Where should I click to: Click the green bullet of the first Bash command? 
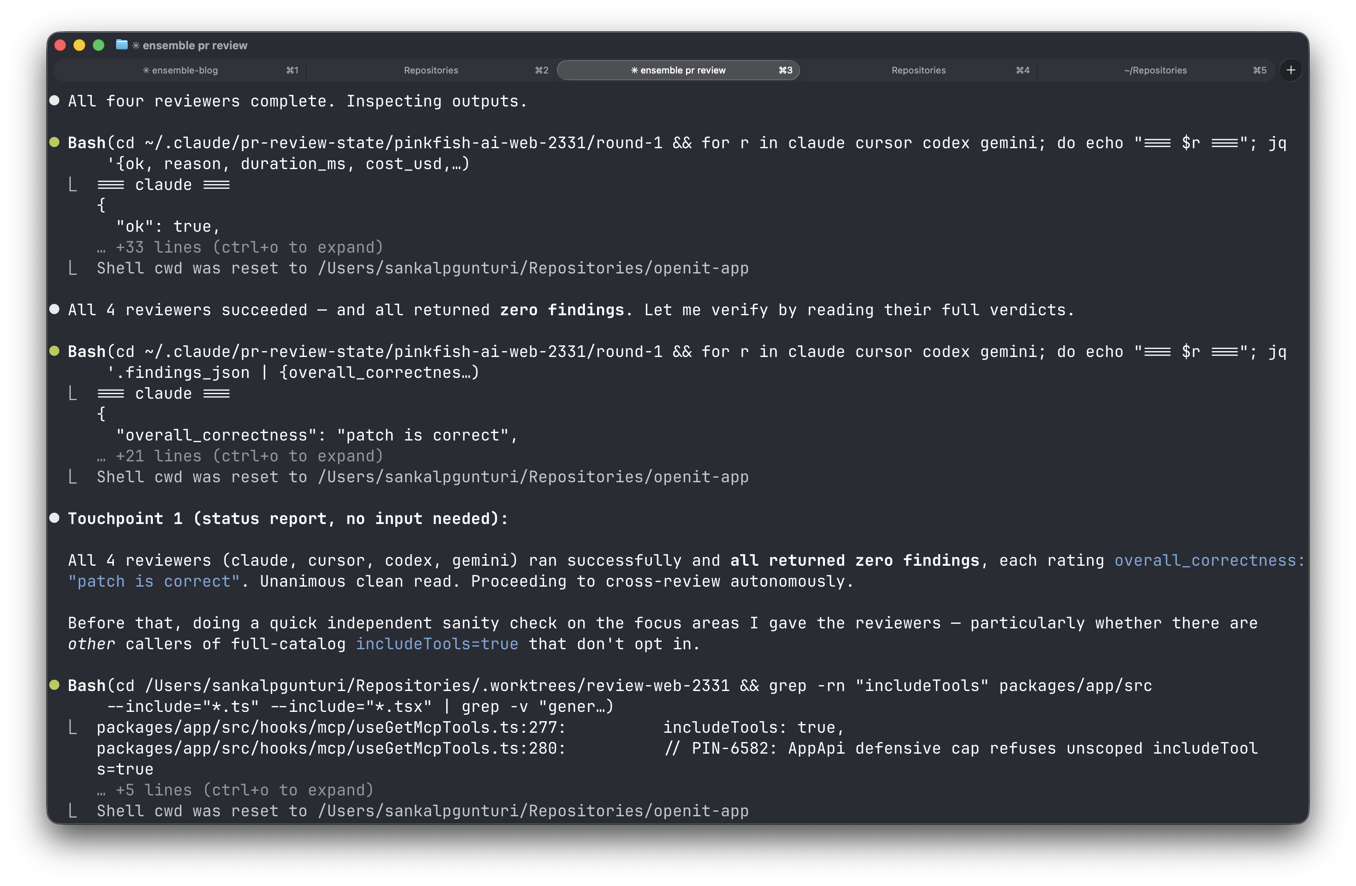point(55,142)
